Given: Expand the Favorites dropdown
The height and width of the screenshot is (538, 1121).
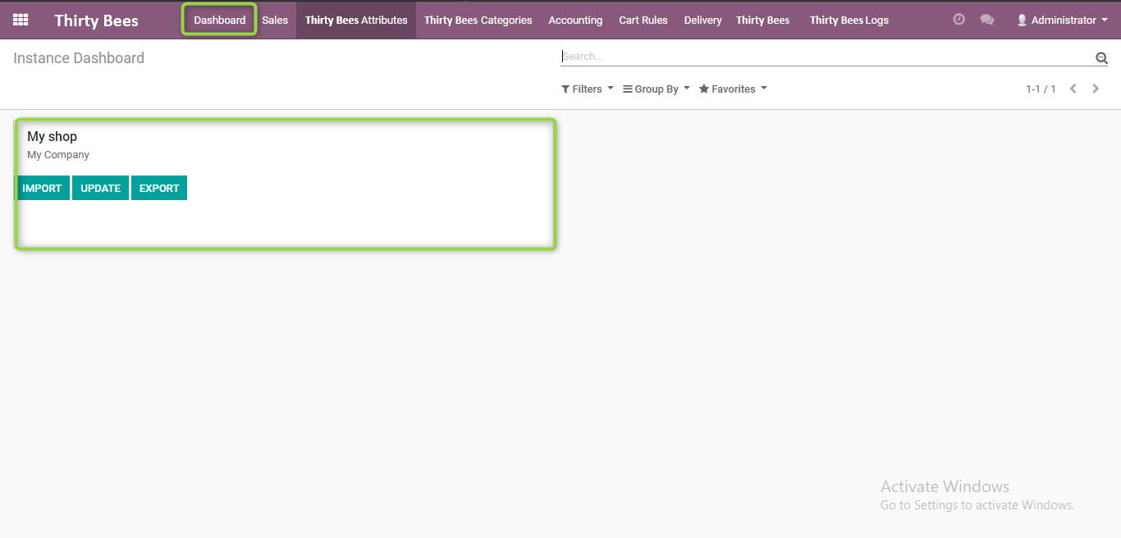Looking at the screenshot, I should tap(733, 89).
